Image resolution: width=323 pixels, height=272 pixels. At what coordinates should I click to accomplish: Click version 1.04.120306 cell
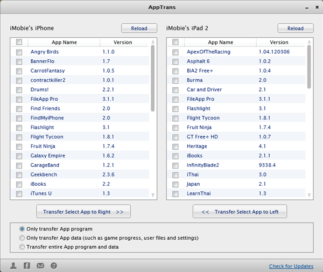[x=274, y=52]
